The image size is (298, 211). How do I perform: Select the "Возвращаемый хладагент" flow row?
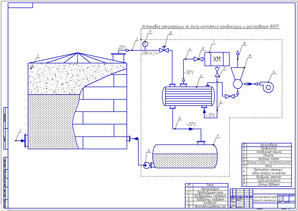207,196
